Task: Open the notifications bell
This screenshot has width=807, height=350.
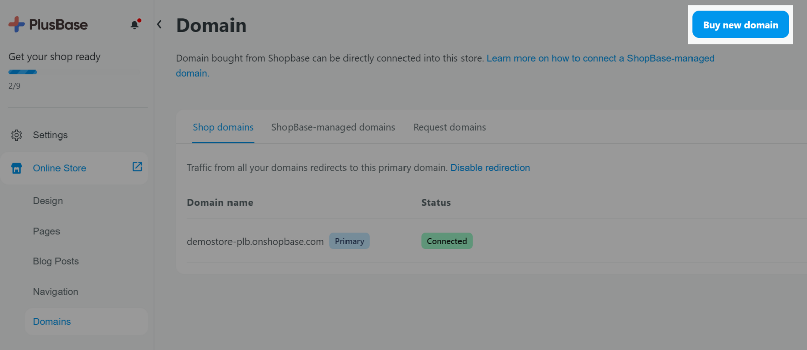Action: coord(135,25)
